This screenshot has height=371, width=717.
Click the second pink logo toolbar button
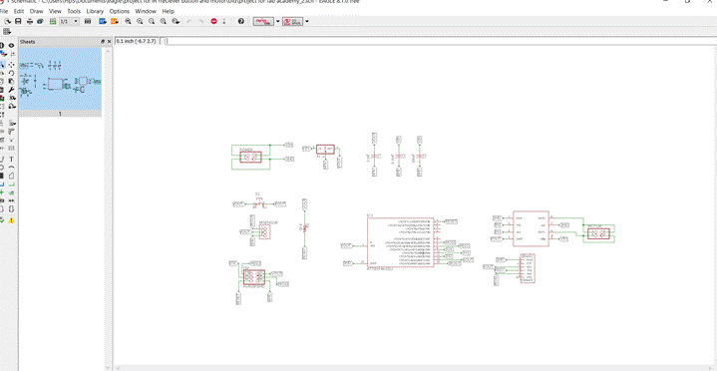coord(292,21)
